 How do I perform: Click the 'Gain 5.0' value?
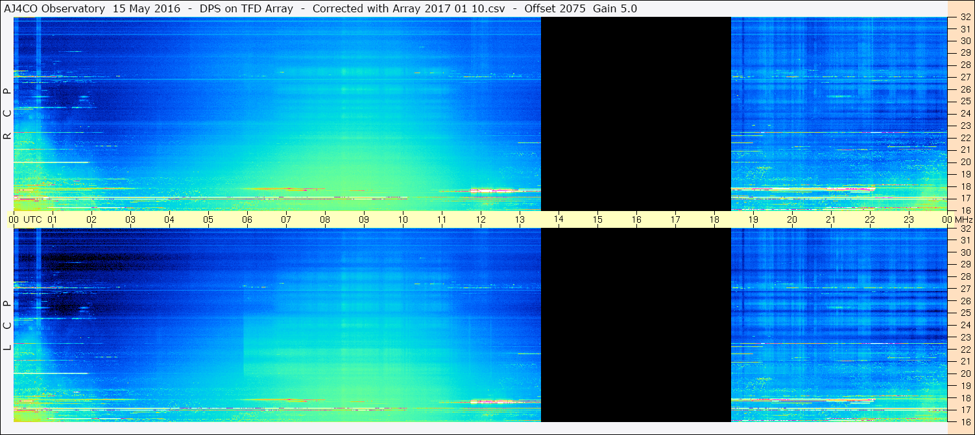pos(615,8)
